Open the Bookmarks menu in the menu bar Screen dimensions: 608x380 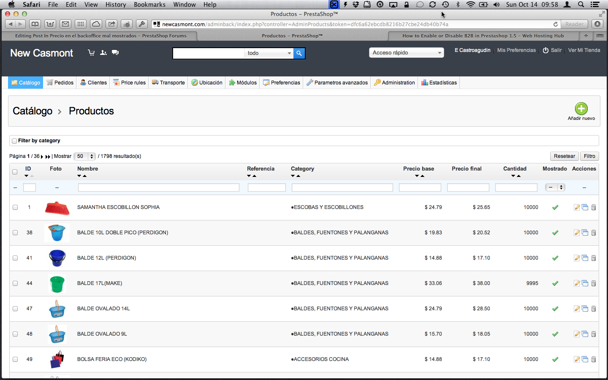[x=149, y=5]
